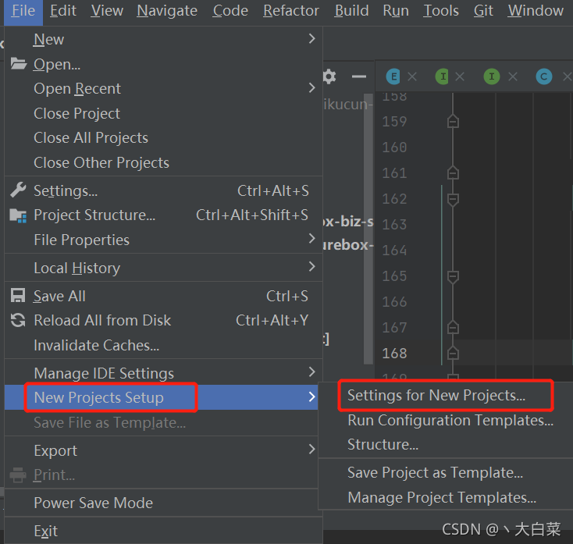This screenshot has width=573, height=544.
Task: Choose Reload All from Disk
Action: coord(163,321)
